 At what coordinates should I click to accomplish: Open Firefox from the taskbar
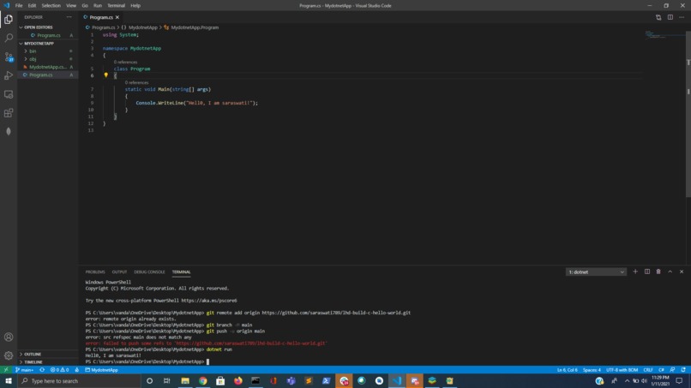(238, 381)
